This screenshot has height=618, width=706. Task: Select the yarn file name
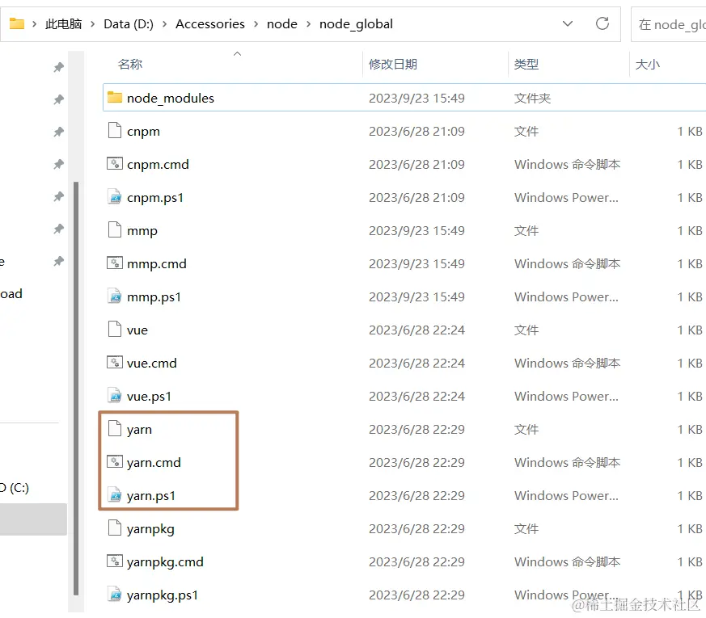tap(140, 430)
